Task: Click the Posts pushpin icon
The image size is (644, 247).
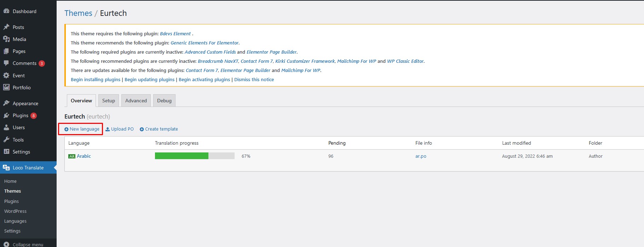Action: [6, 27]
